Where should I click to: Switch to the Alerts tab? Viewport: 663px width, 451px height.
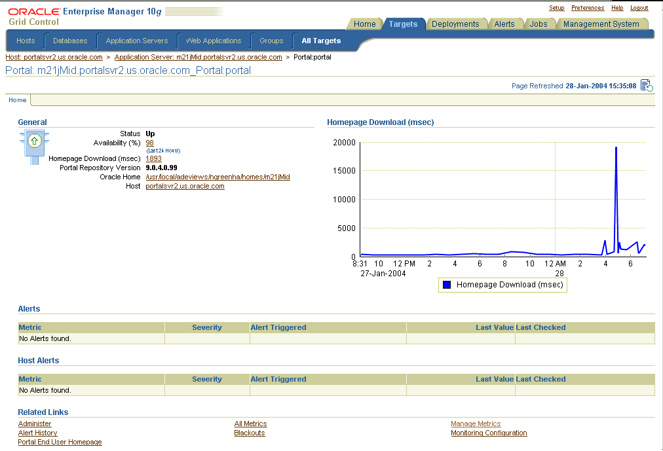click(504, 24)
